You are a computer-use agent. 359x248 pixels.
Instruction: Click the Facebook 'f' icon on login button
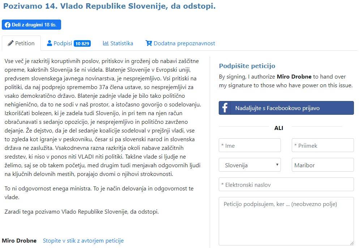(x=225, y=108)
